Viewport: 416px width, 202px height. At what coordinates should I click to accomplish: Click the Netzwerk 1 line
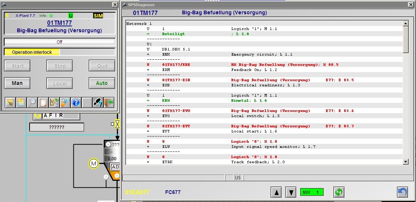click(x=264, y=24)
